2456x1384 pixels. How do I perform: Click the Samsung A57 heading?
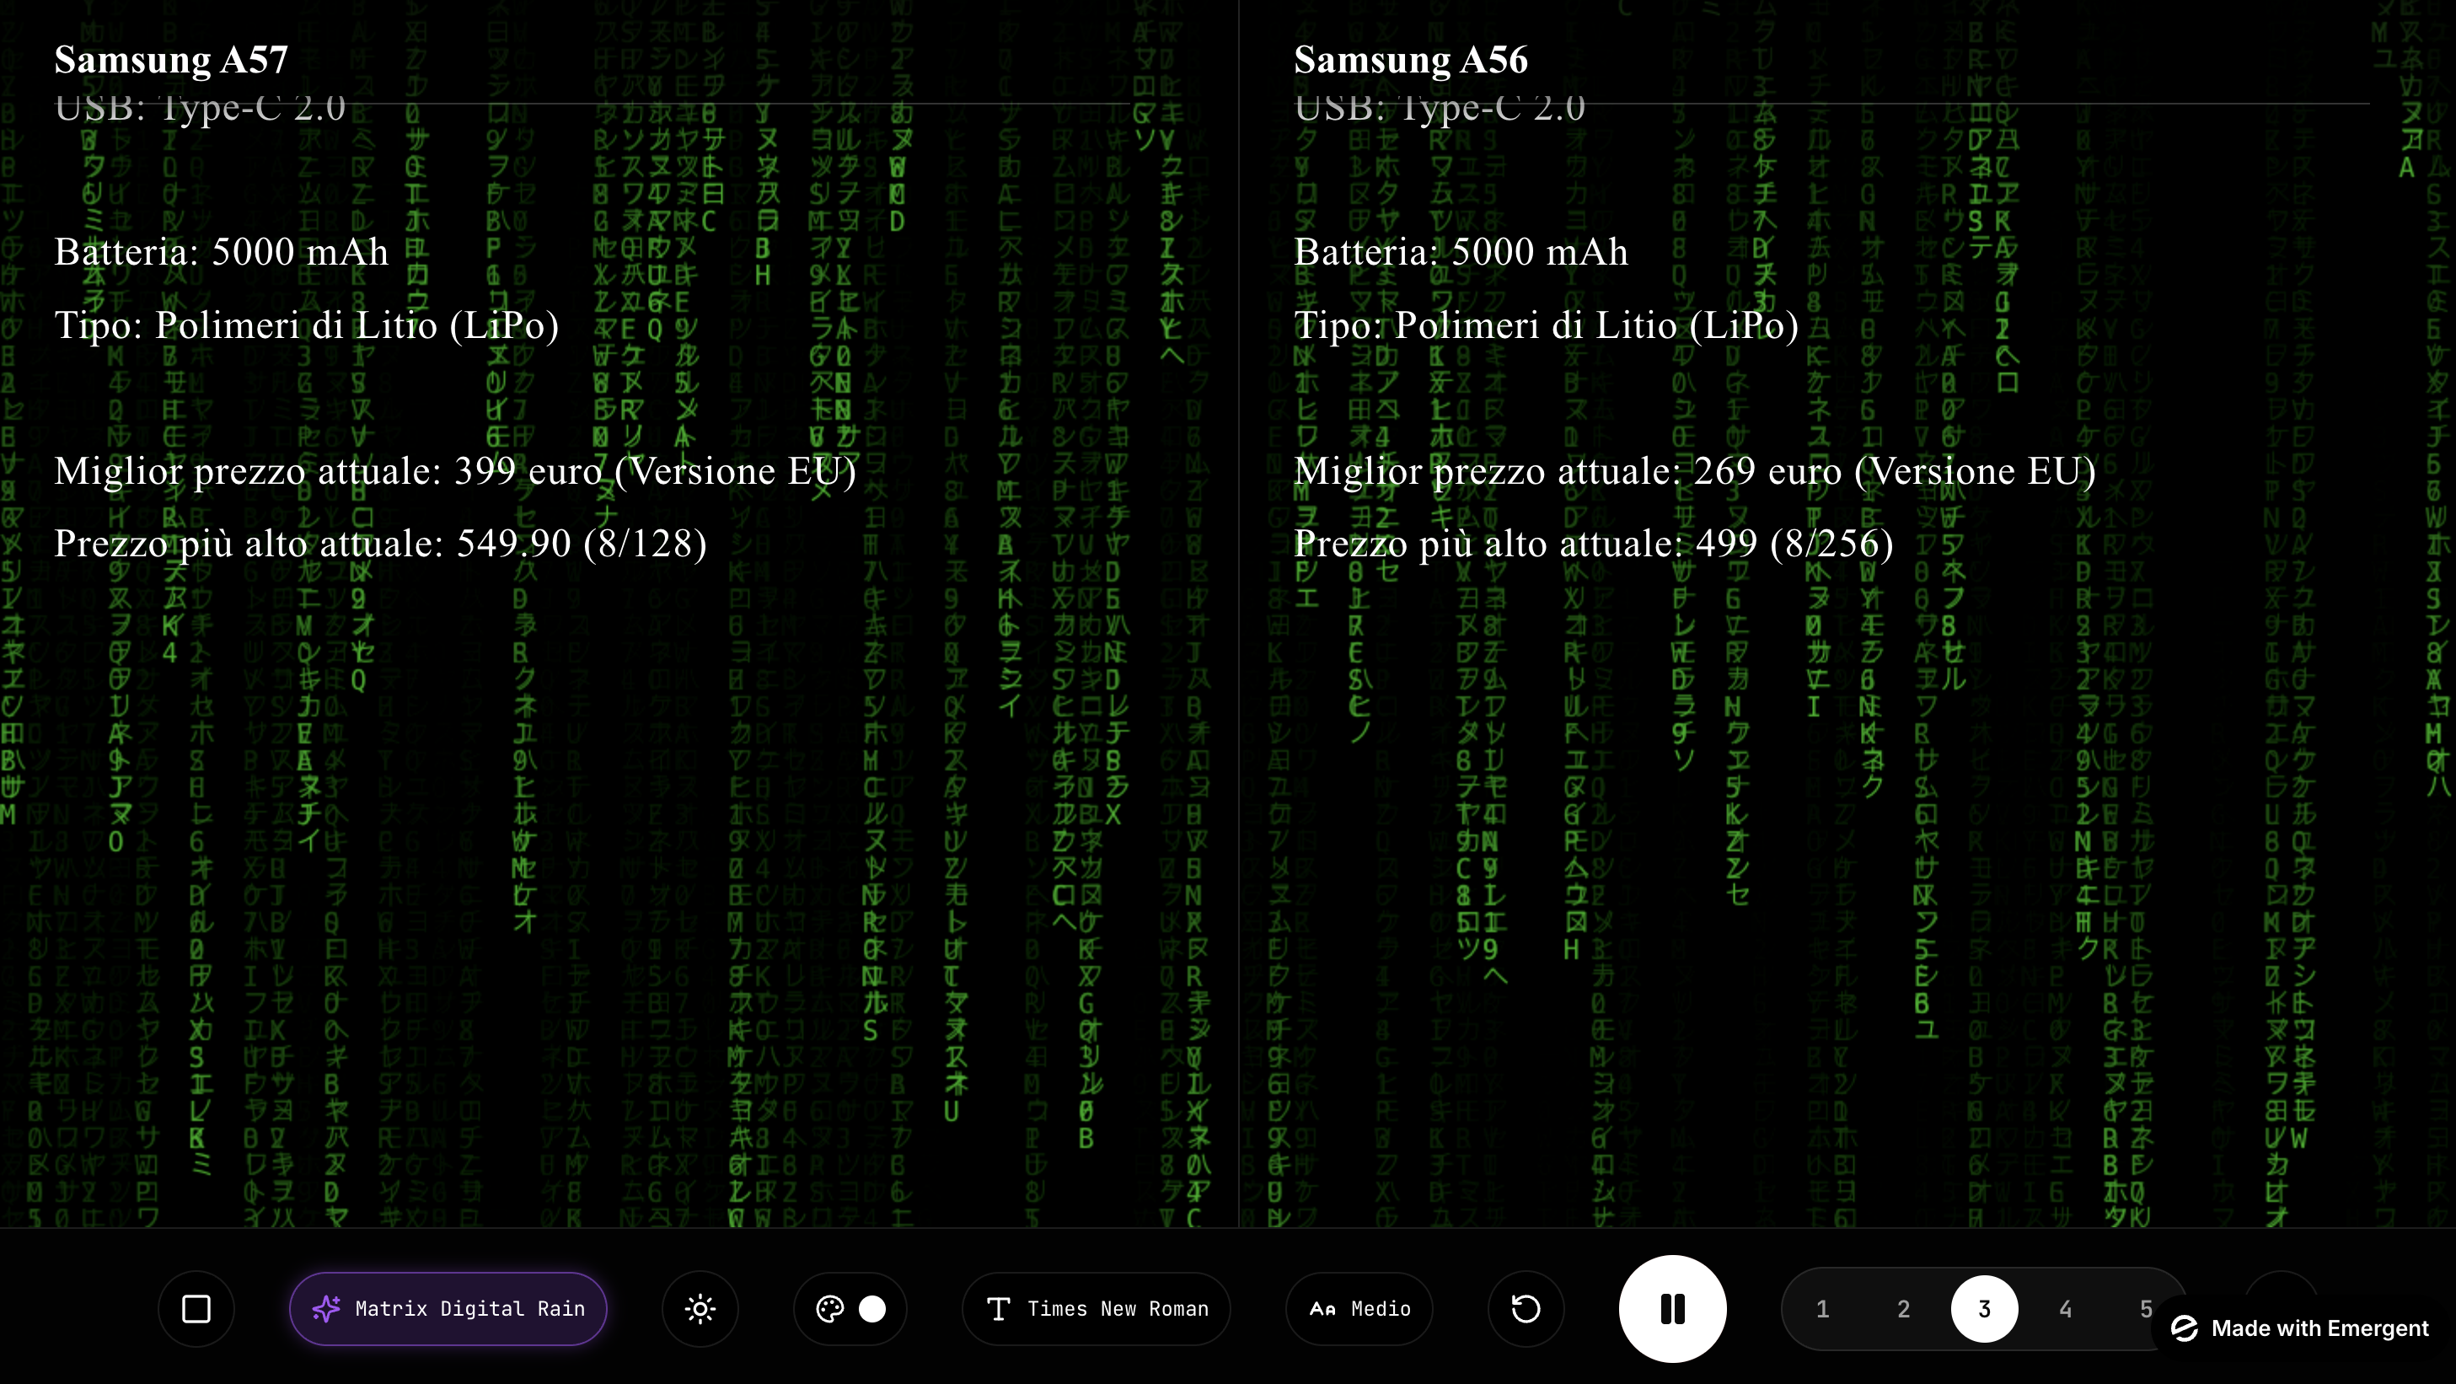pyautogui.click(x=170, y=59)
